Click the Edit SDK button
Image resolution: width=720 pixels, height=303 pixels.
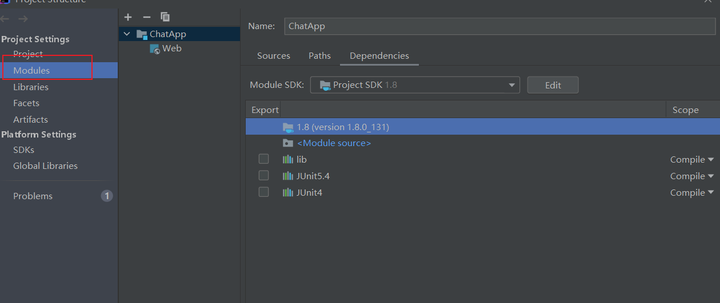click(x=553, y=85)
